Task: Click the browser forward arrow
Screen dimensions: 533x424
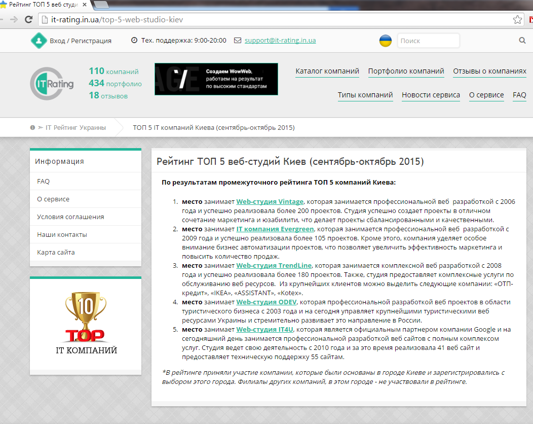Action: tap(14, 20)
